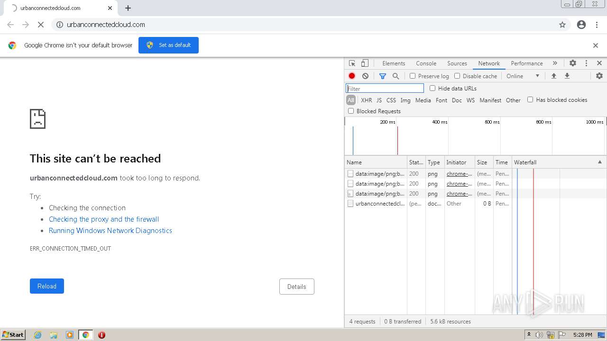Screen dimensions: 607x341
Task: Open Running Windows Network Diagnostics link
Action: (110, 231)
